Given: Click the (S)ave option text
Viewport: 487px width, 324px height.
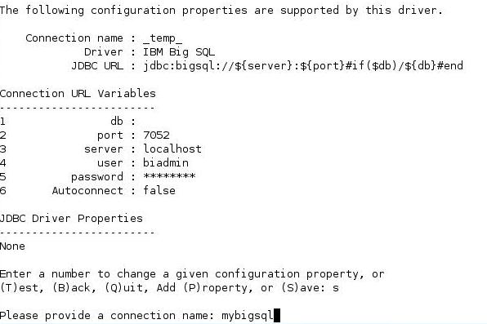Looking at the screenshot, I should [x=303, y=288].
